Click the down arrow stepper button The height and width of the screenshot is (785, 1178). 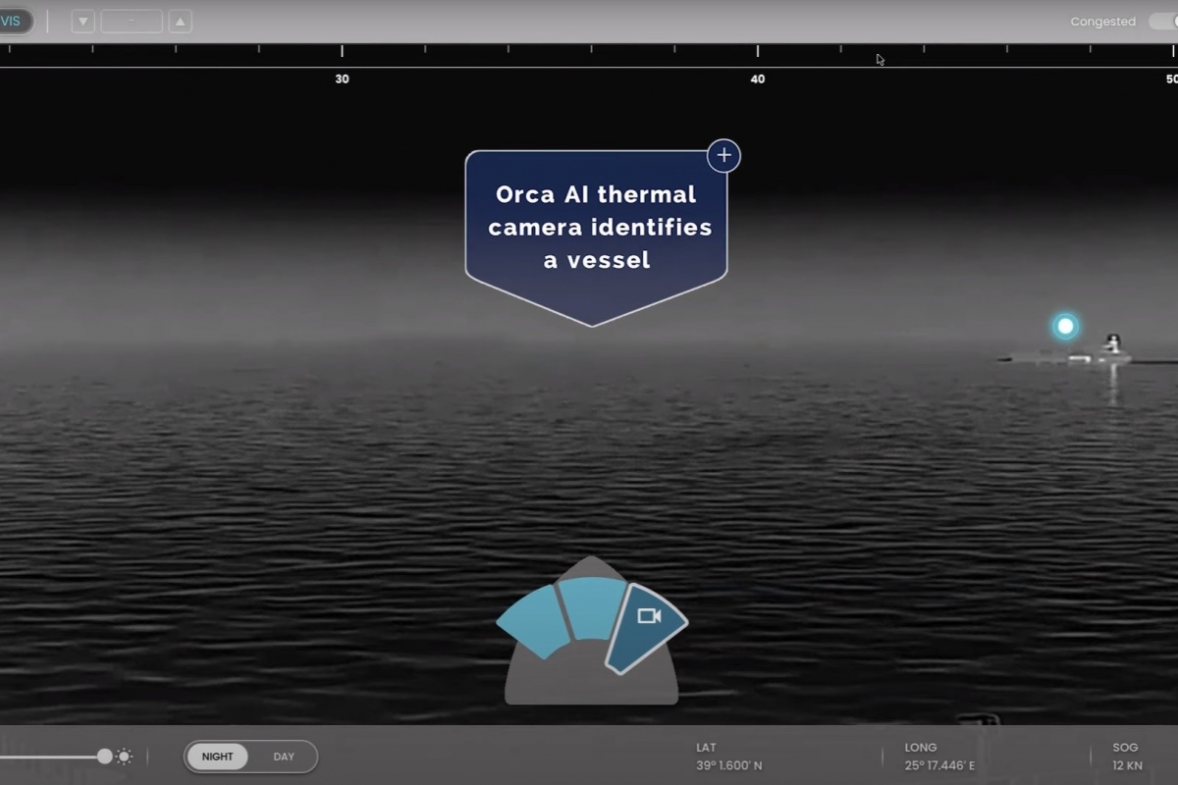(82, 22)
